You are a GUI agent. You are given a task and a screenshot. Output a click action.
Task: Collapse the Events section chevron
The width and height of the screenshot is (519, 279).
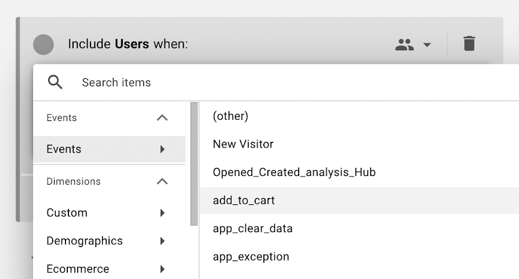[x=162, y=118]
